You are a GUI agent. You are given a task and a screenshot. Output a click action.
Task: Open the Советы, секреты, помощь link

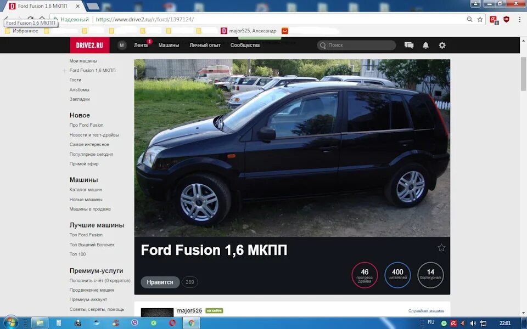click(x=97, y=309)
